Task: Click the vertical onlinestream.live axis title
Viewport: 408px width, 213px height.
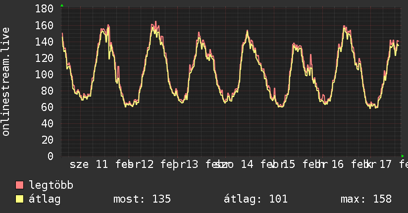Action: (x=6, y=82)
